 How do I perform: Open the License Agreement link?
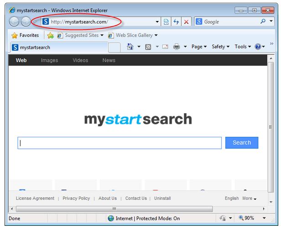click(35, 198)
